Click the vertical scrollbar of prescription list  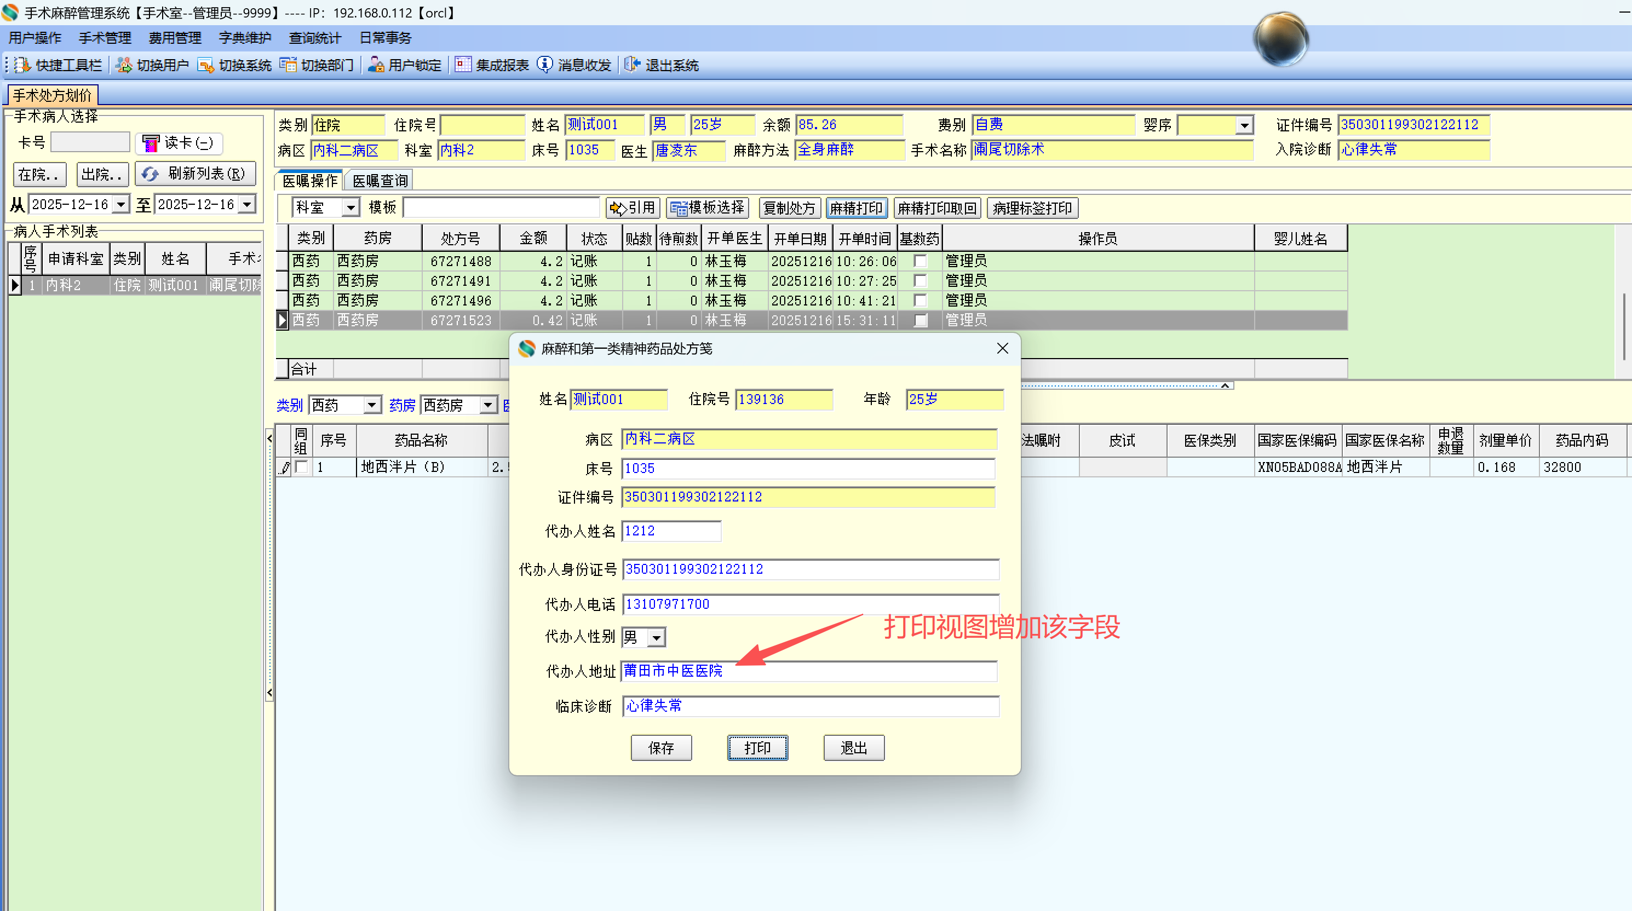click(1624, 326)
